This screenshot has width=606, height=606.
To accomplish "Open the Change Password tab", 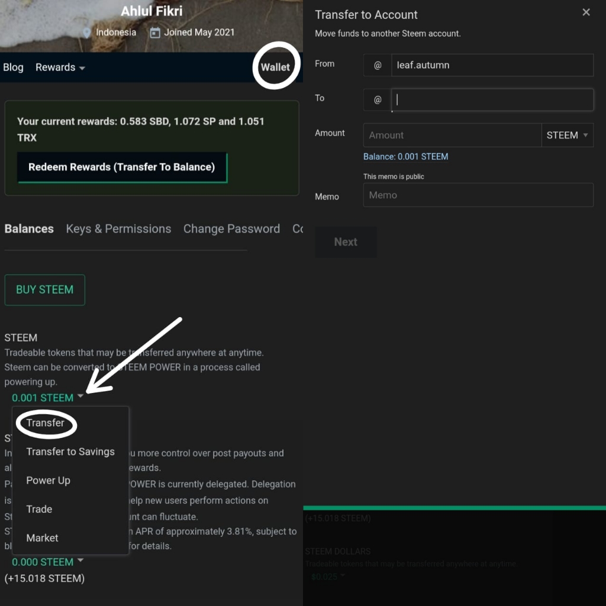I will (x=231, y=229).
